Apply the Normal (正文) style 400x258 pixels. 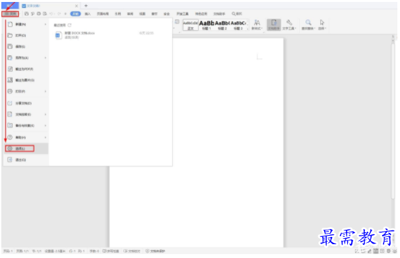pos(191,25)
